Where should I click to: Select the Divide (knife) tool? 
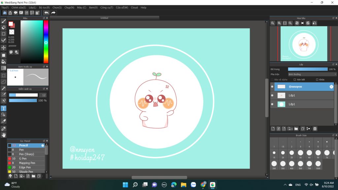(3, 121)
